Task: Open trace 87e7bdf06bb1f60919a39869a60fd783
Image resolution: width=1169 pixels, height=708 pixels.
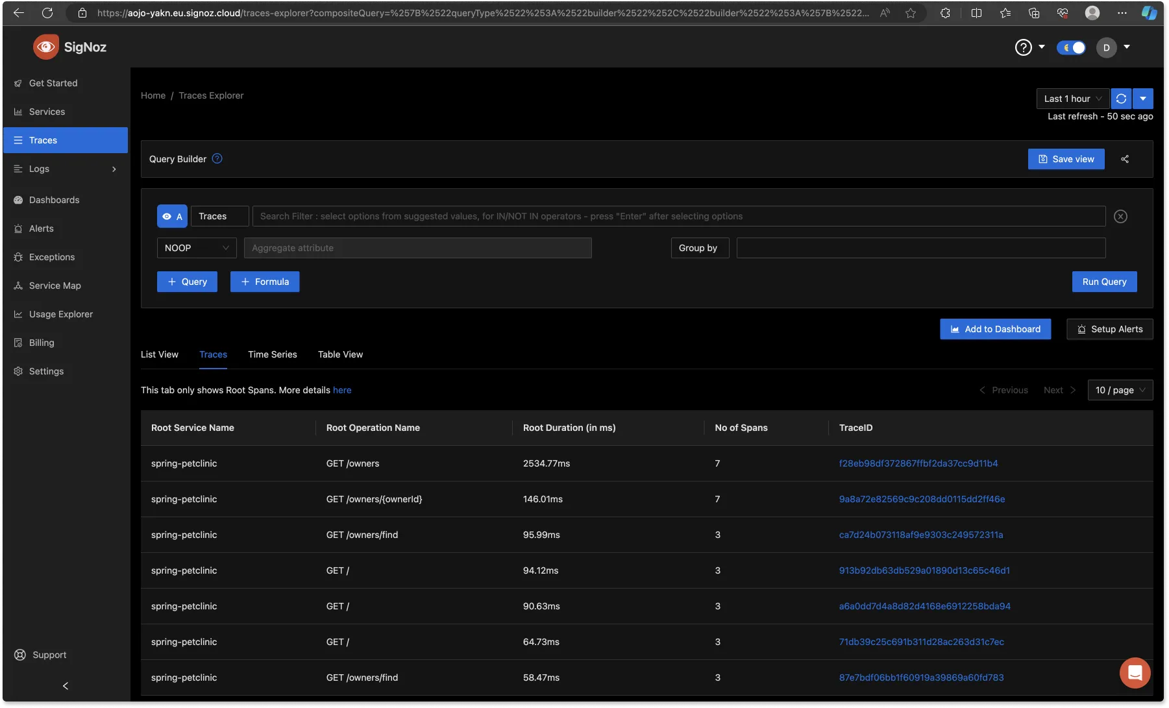Action: 922,677
